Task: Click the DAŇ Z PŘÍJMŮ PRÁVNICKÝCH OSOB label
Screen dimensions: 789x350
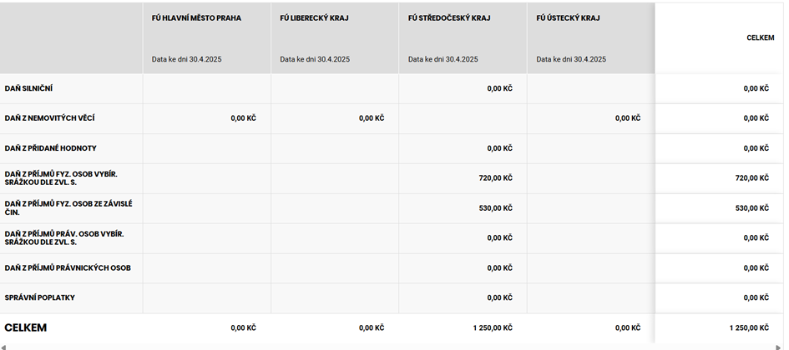Action: tap(68, 267)
